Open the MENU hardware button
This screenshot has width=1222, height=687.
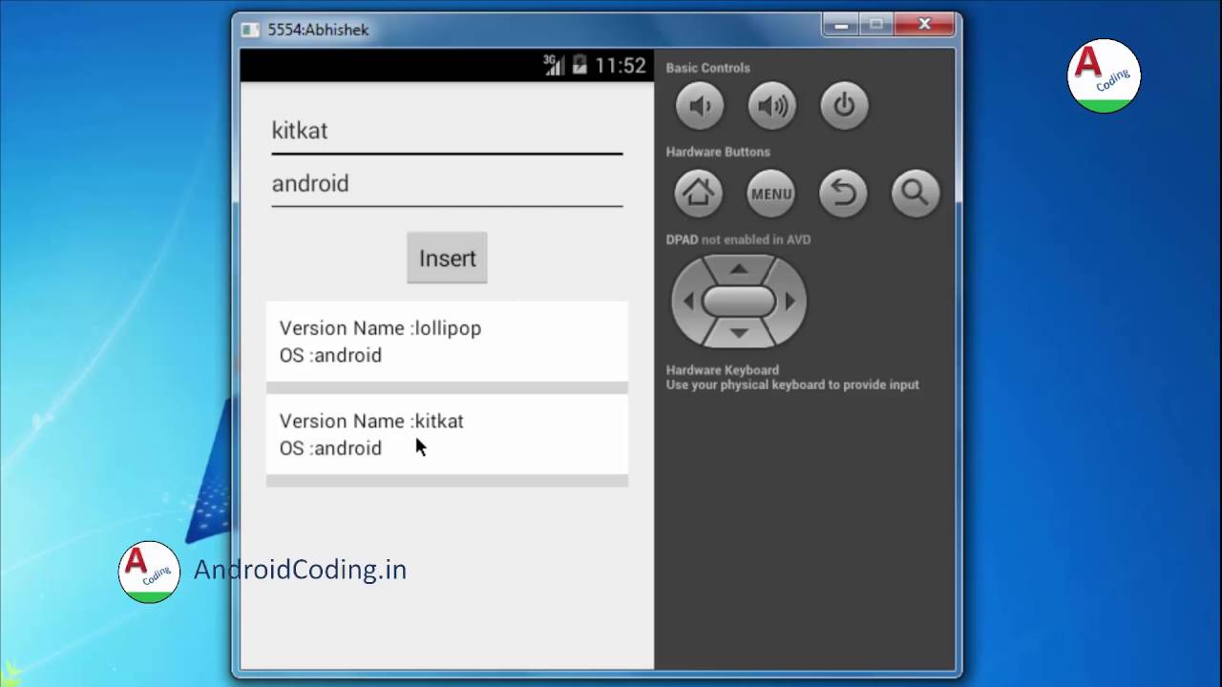pos(771,193)
